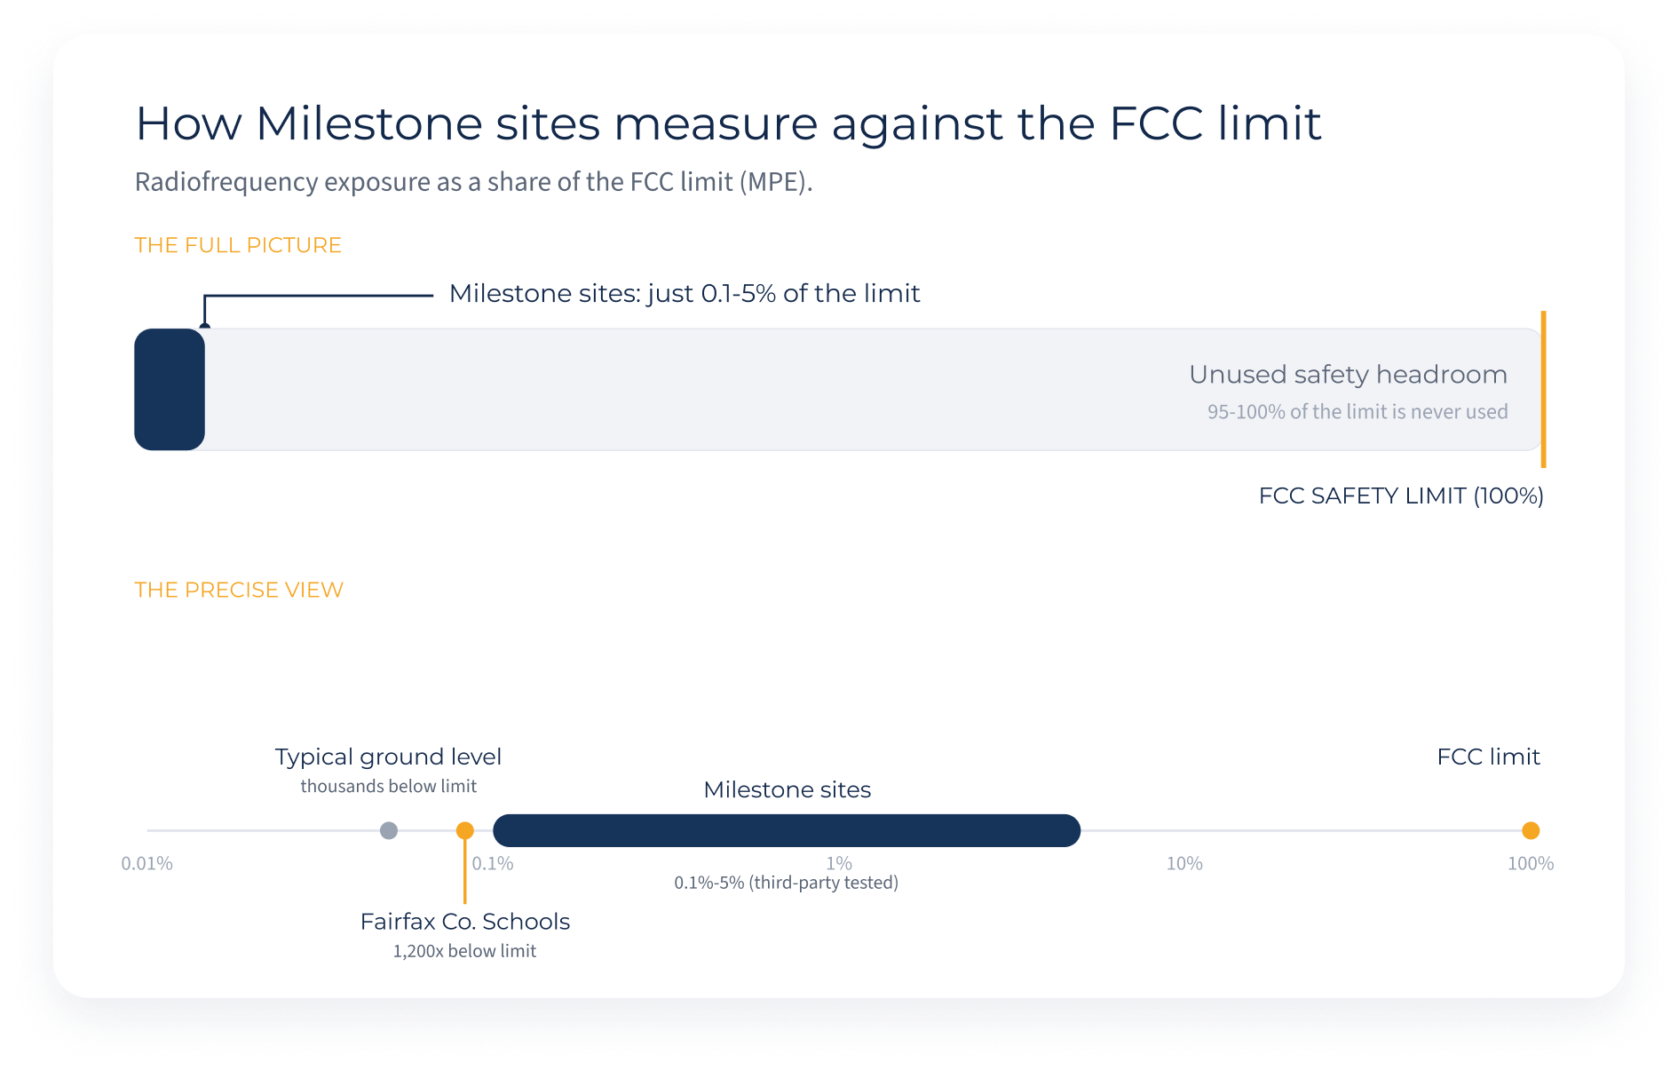Image resolution: width=1678 pixels, height=1070 pixels.
Task: Click the 0.01% axis tick label
Action: [147, 863]
